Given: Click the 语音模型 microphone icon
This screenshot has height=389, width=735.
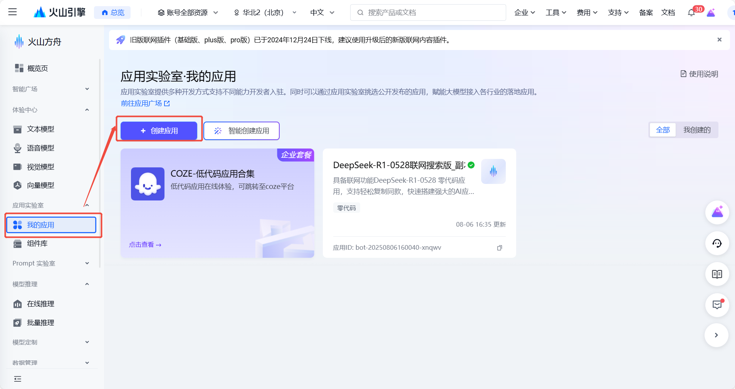Looking at the screenshot, I should [x=17, y=148].
